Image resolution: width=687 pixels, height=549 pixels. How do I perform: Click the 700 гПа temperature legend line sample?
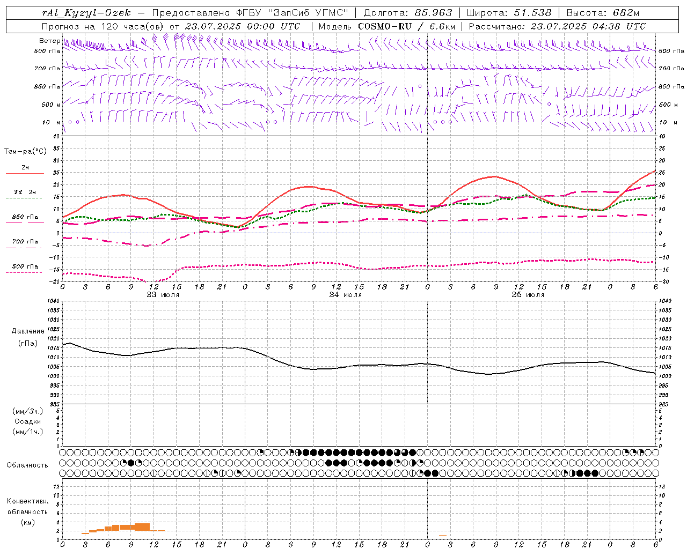pos(25,248)
